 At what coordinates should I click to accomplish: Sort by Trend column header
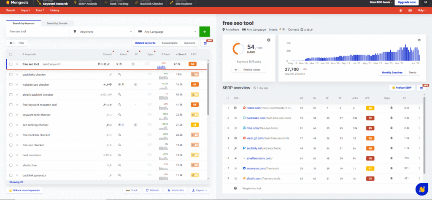(x=165, y=54)
